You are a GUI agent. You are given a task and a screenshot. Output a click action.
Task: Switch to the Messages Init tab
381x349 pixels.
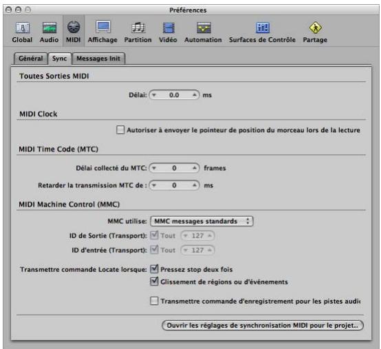pos(98,59)
